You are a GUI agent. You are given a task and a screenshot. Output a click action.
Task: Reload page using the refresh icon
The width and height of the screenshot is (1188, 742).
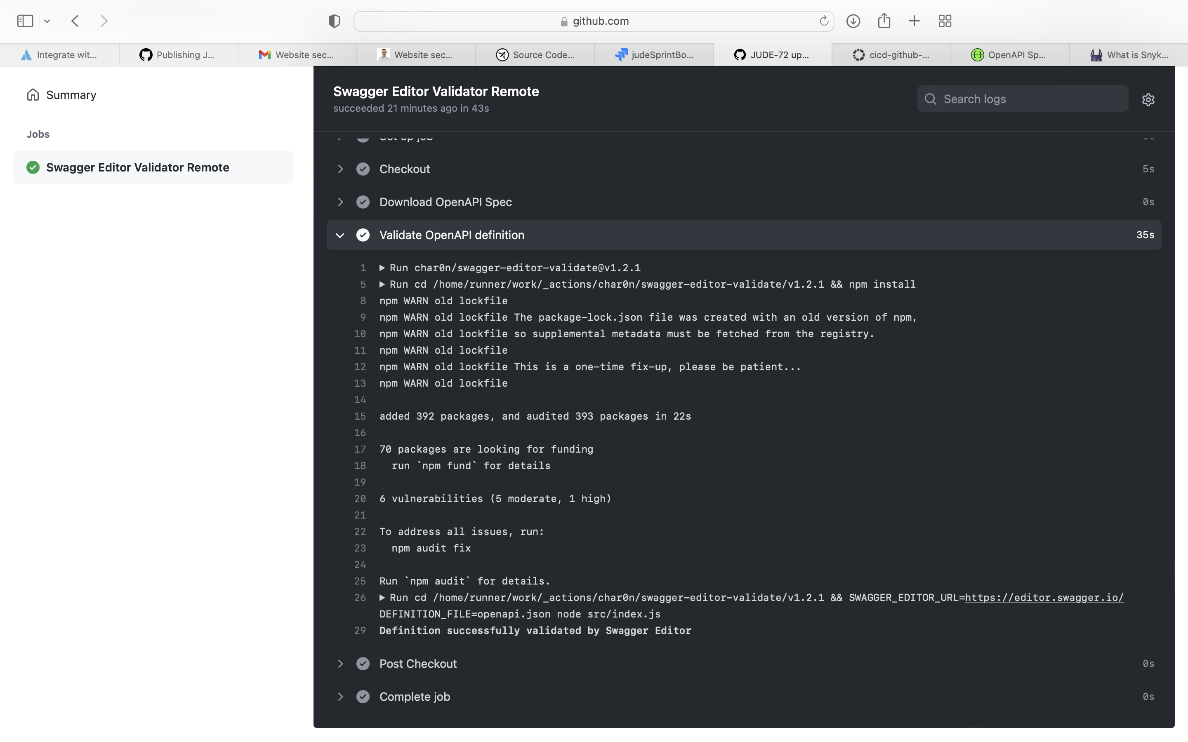pyautogui.click(x=824, y=21)
